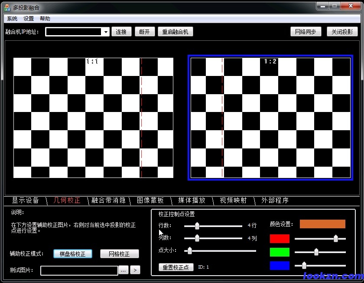
Task: Click the 连接 button
Action: (121, 32)
